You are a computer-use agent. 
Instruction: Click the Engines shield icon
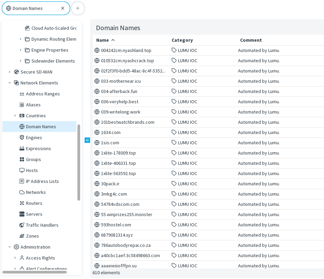click(x=22, y=137)
